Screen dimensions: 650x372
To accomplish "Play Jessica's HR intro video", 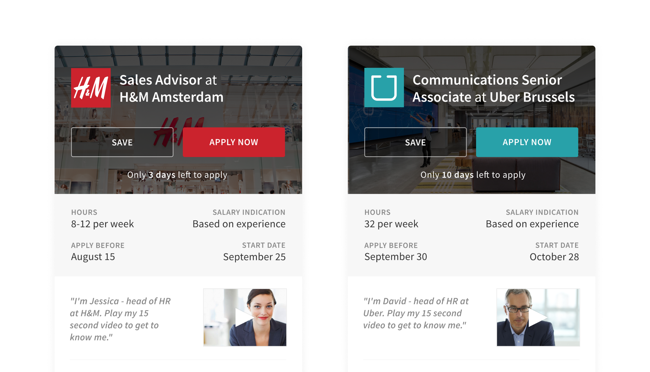I will 245,317.
